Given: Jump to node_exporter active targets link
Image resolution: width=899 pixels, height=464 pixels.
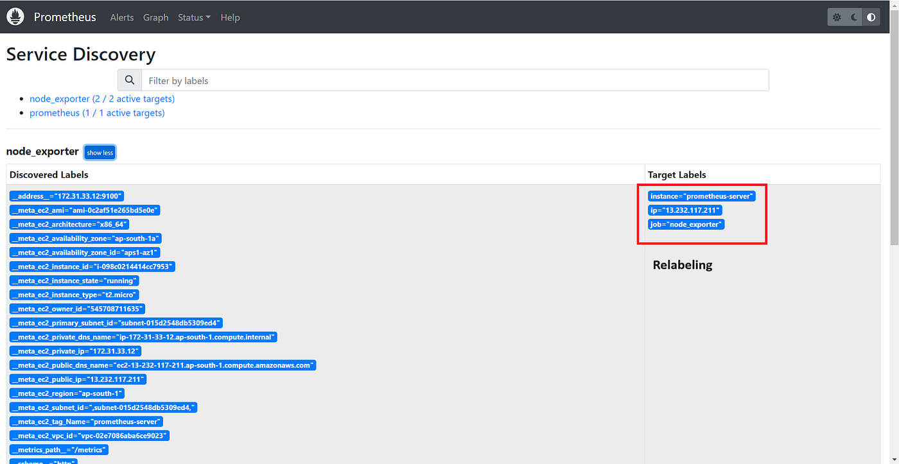Looking at the screenshot, I should click(x=102, y=99).
